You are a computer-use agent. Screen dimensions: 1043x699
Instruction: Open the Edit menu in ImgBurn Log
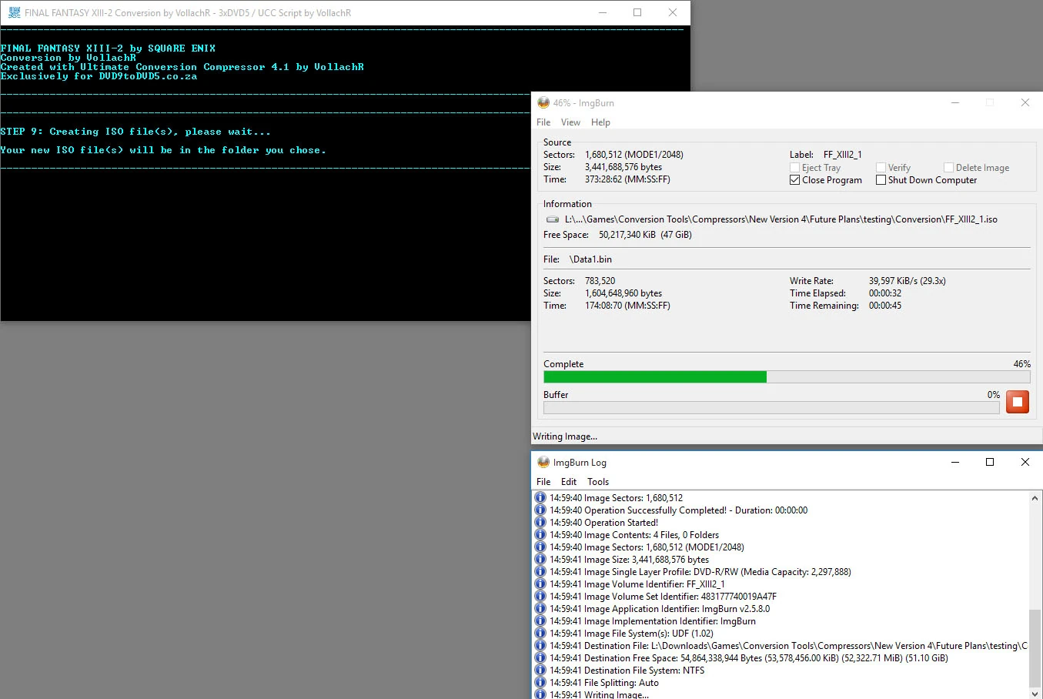tap(569, 482)
